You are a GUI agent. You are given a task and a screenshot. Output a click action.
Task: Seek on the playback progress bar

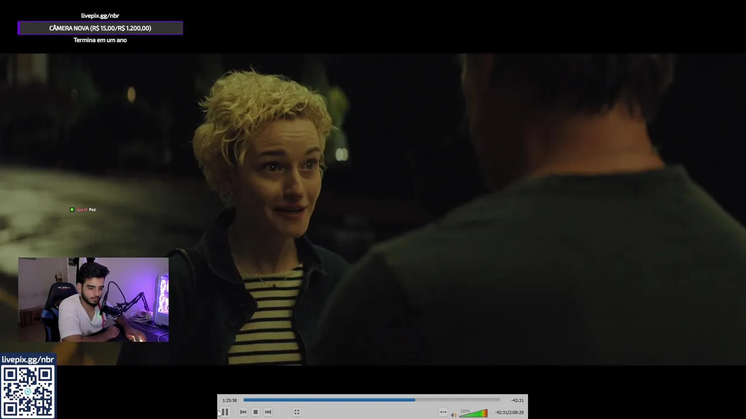pos(372,400)
